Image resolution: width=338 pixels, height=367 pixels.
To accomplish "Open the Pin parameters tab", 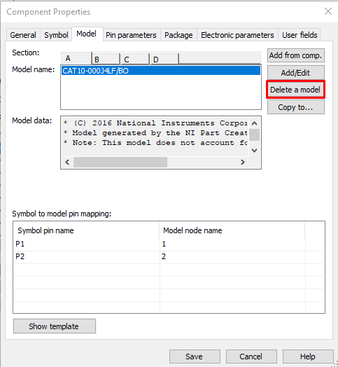I will pos(131,35).
